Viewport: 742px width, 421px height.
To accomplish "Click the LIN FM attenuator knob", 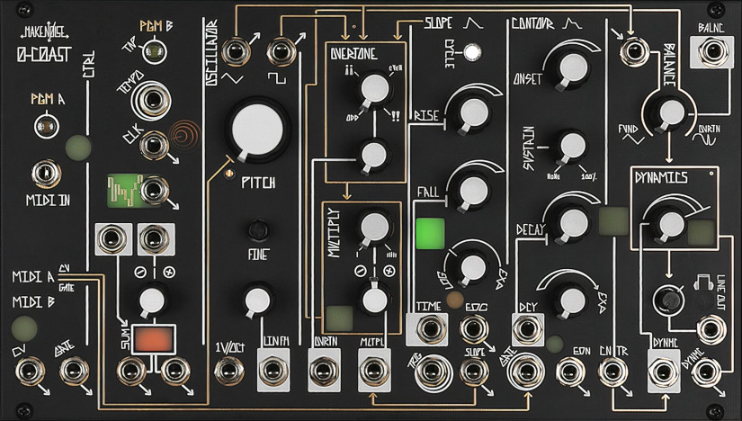I will pos(257,300).
